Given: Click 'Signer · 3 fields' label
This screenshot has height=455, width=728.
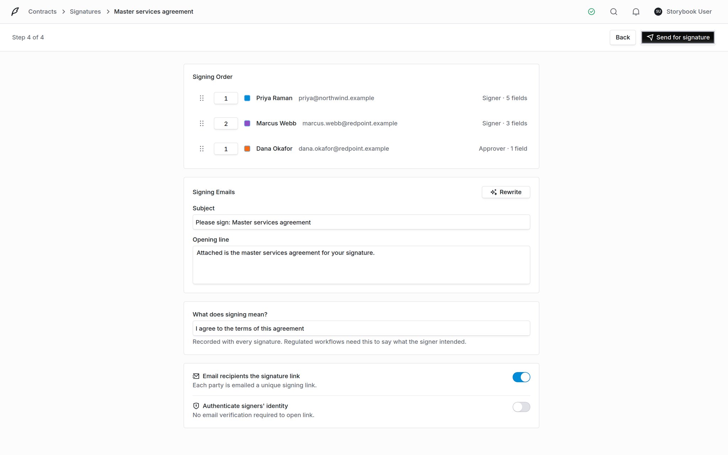Looking at the screenshot, I should [504, 123].
